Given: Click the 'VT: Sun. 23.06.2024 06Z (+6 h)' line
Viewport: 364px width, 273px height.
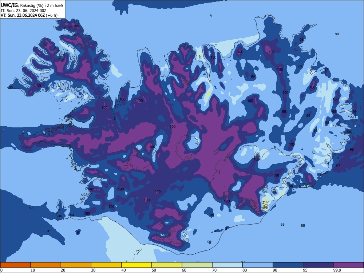Looking at the screenshot, I should 29,15.
